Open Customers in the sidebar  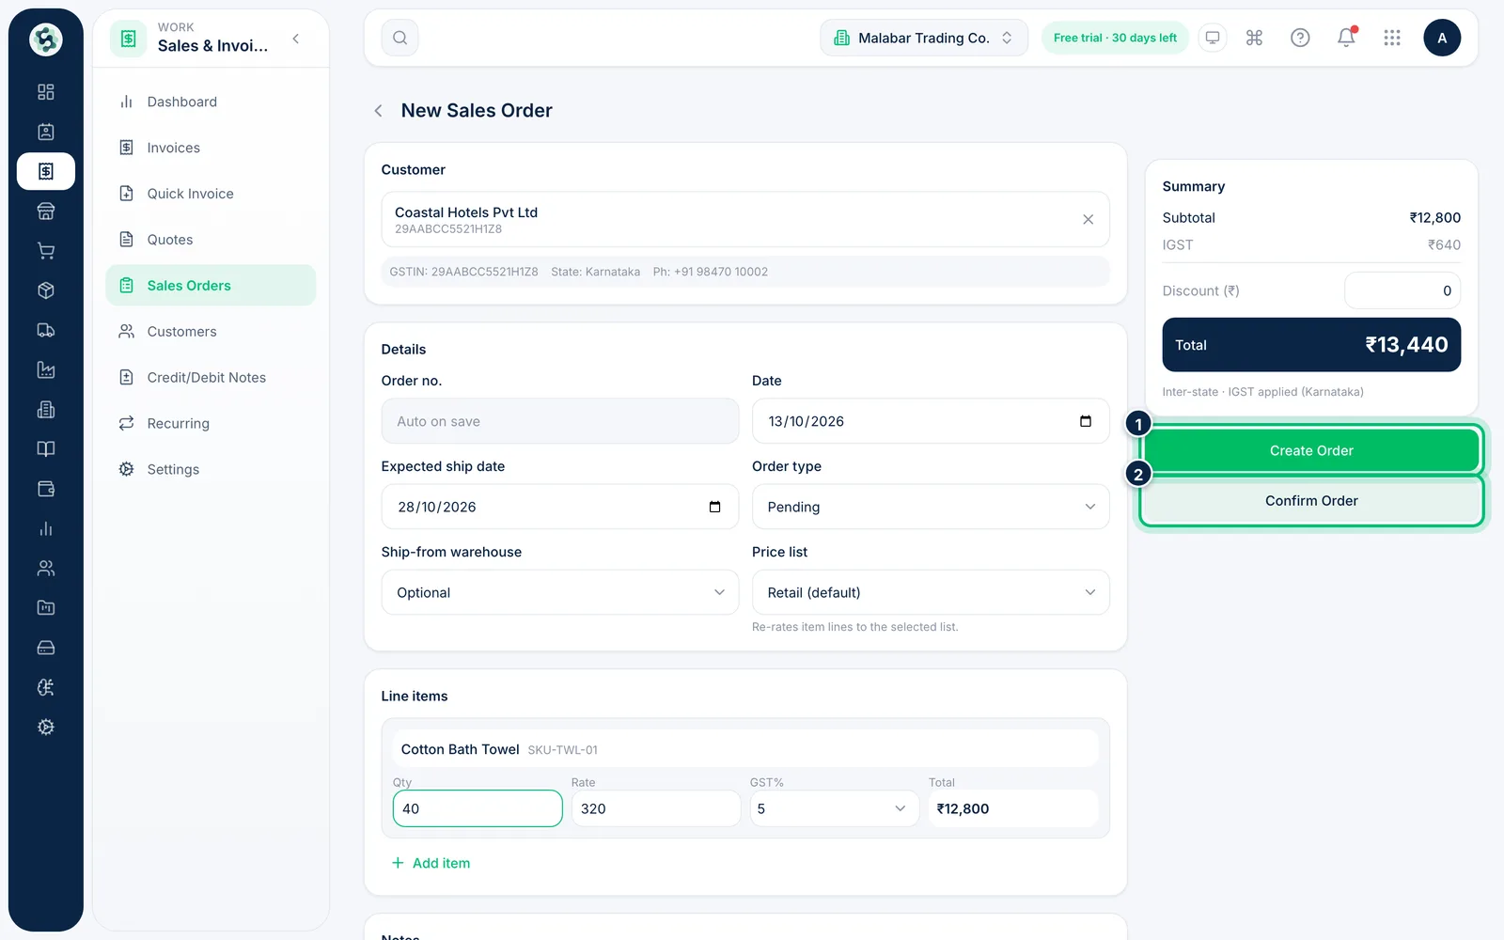[x=211, y=332]
